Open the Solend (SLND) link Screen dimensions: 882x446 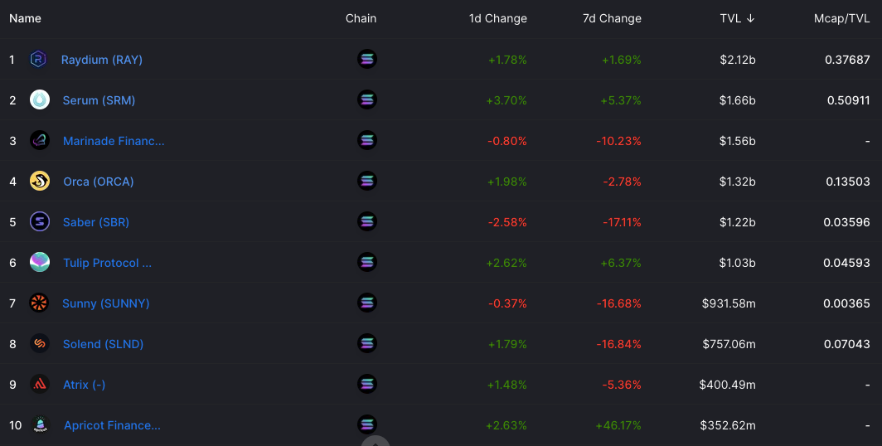(x=103, y=344)
